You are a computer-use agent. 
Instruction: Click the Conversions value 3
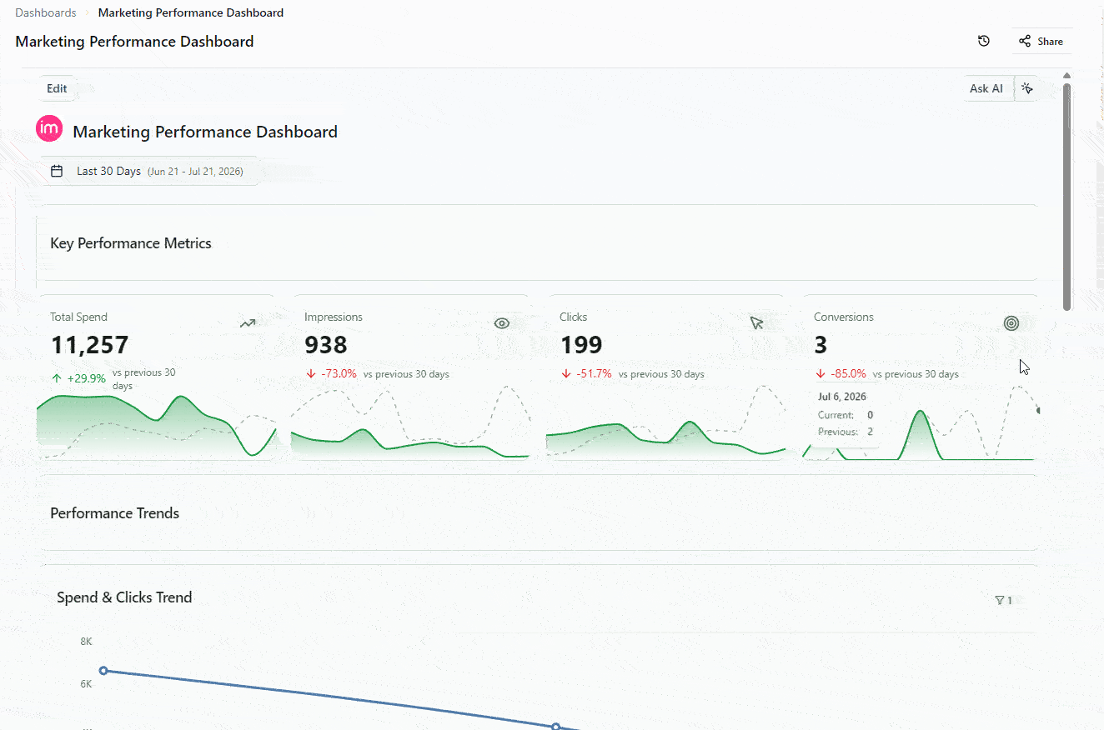[820, 344]
